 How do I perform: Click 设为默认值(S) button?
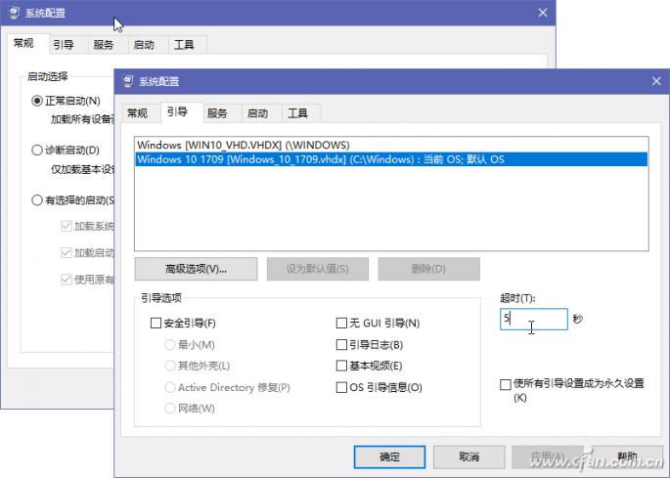(x=318, y=269)
